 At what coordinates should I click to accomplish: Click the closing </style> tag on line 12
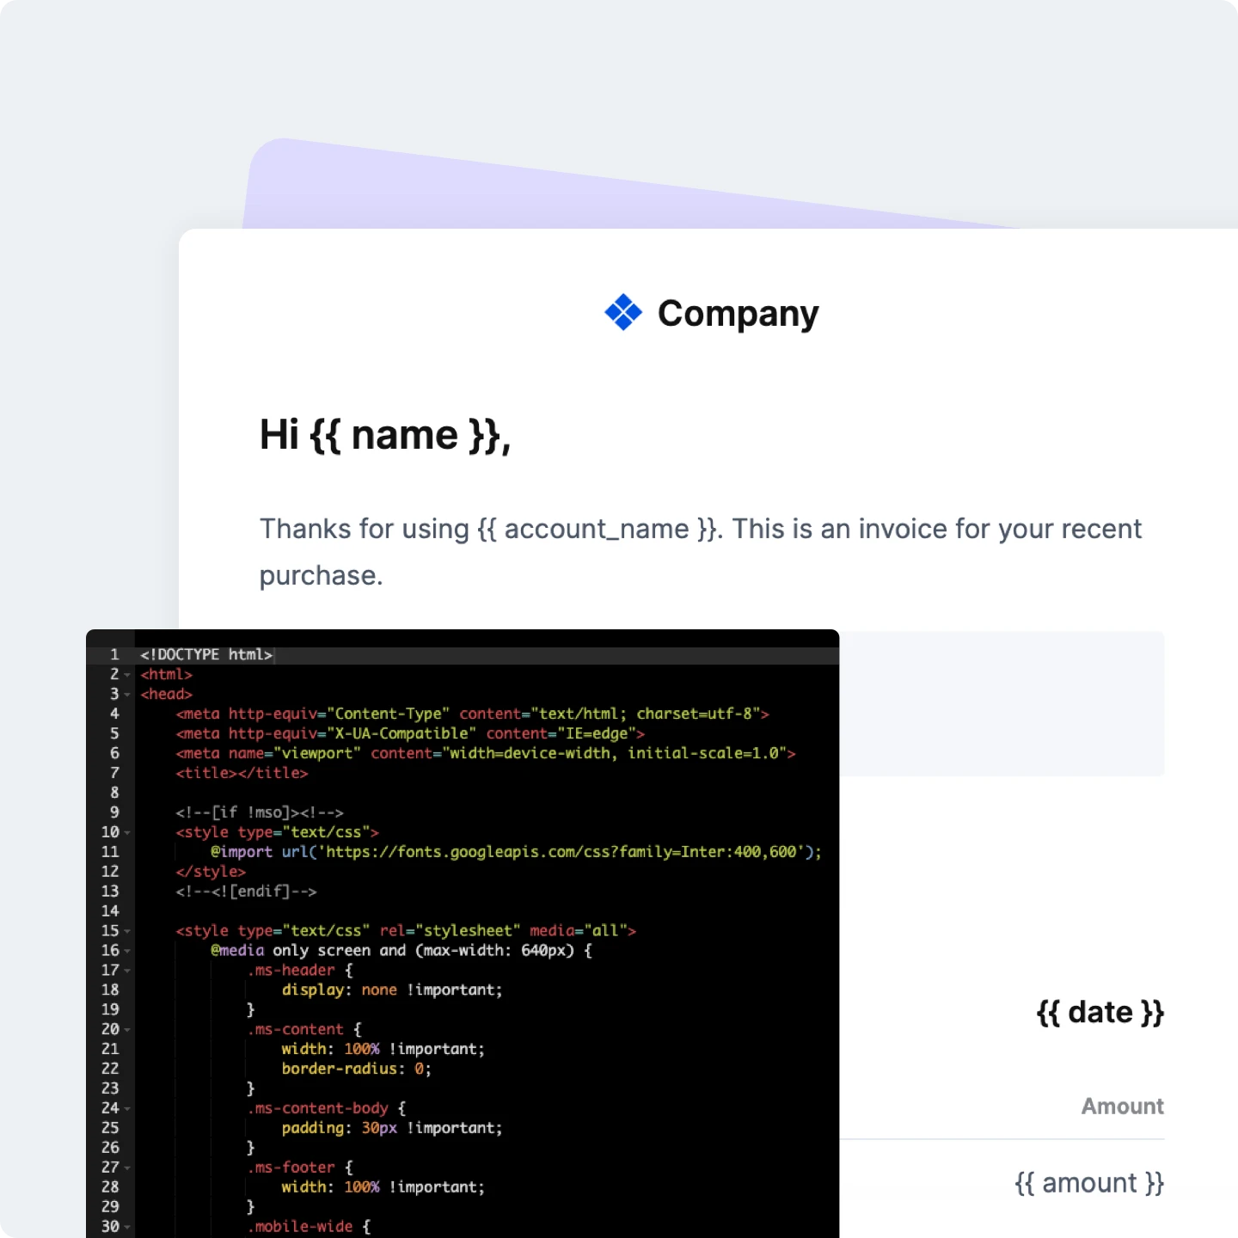click(211, 872)
